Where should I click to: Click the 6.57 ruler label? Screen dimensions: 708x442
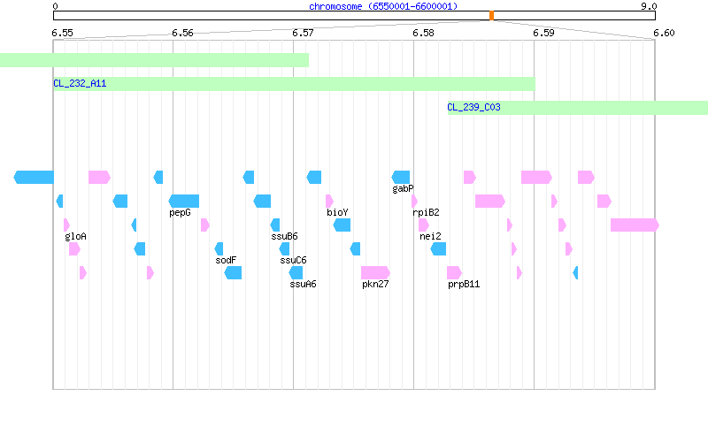coord(303,33)
